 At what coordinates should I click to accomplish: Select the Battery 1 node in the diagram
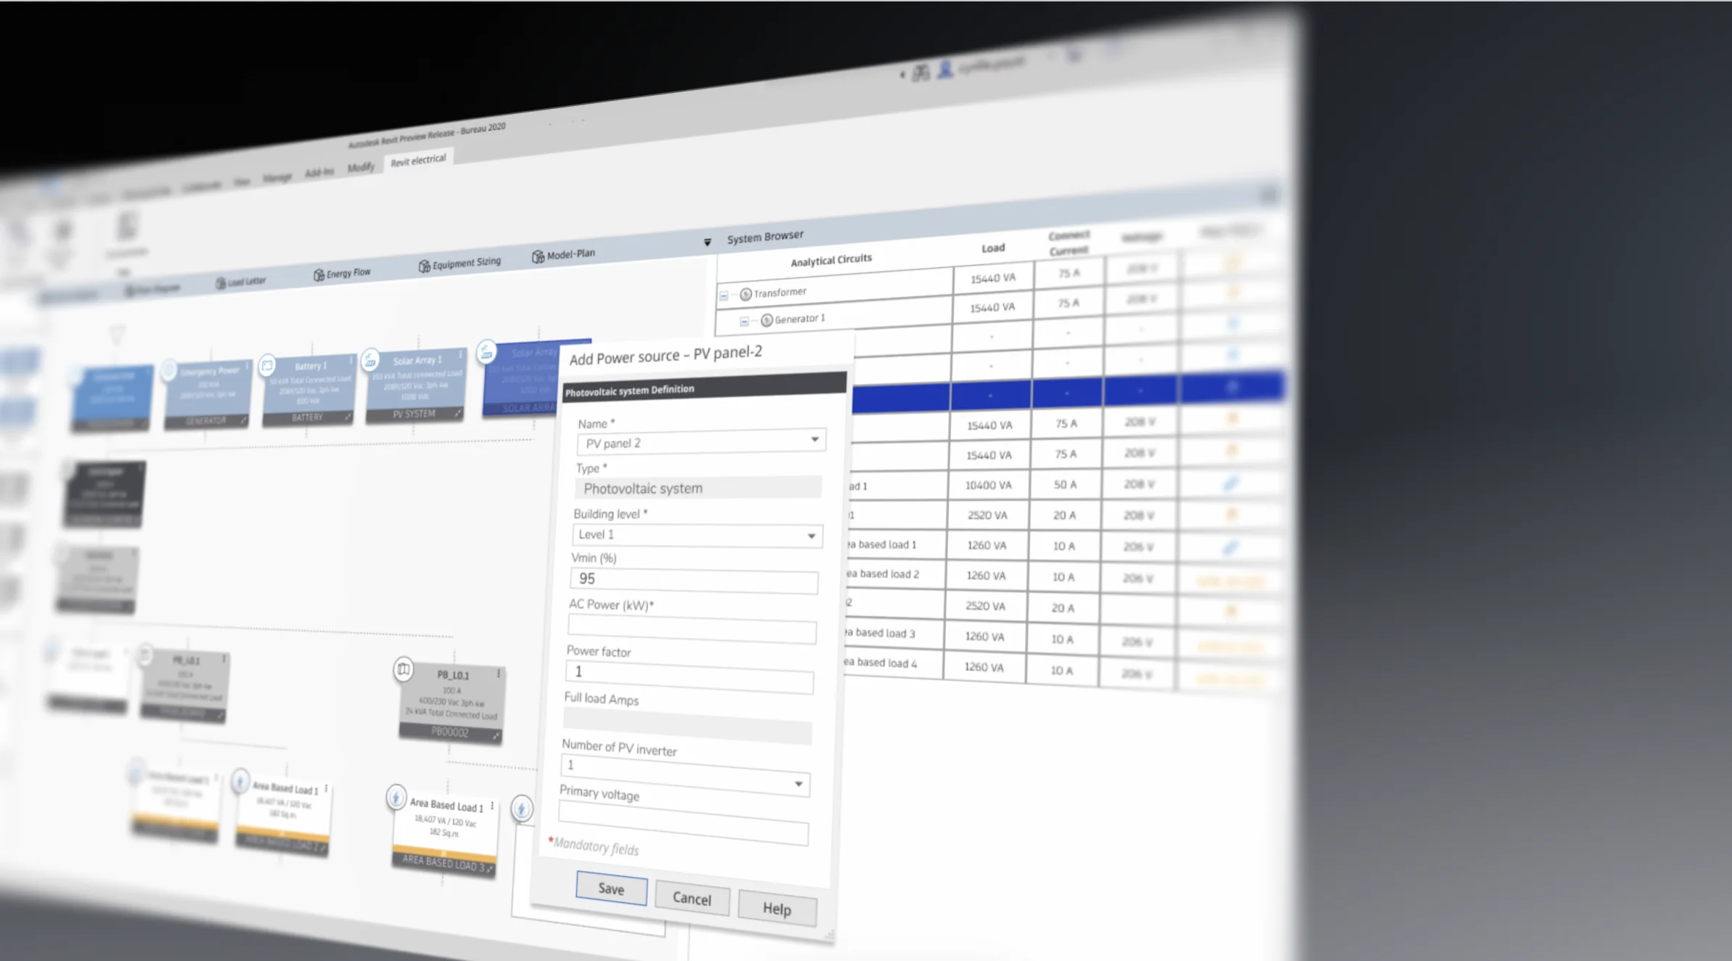(309, 390)
